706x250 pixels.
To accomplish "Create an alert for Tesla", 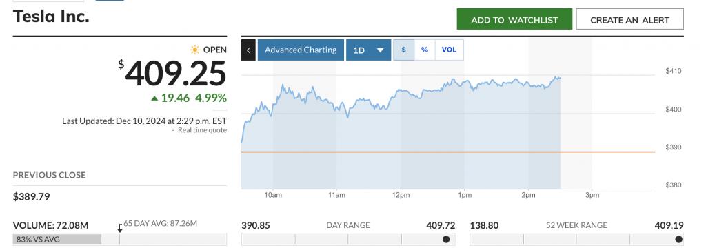I will [630, 19].
